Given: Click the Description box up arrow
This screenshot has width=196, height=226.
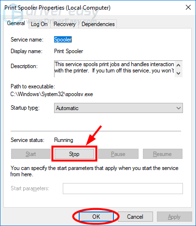Looking at the screenshot, I should coord(178,65).
